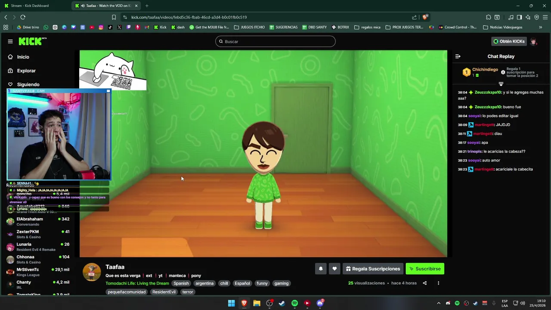Toggle follow heart for Taafaa
This screenshot has width=551, height=310.
coord(334,269)
